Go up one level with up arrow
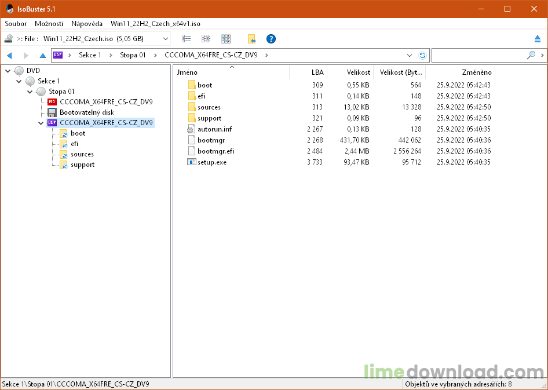 42,56
